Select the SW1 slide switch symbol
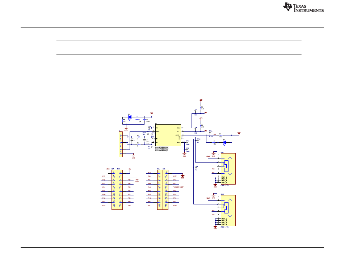This screenshot has height=264, width=344. pyautogui.click(x=228, y=211)
